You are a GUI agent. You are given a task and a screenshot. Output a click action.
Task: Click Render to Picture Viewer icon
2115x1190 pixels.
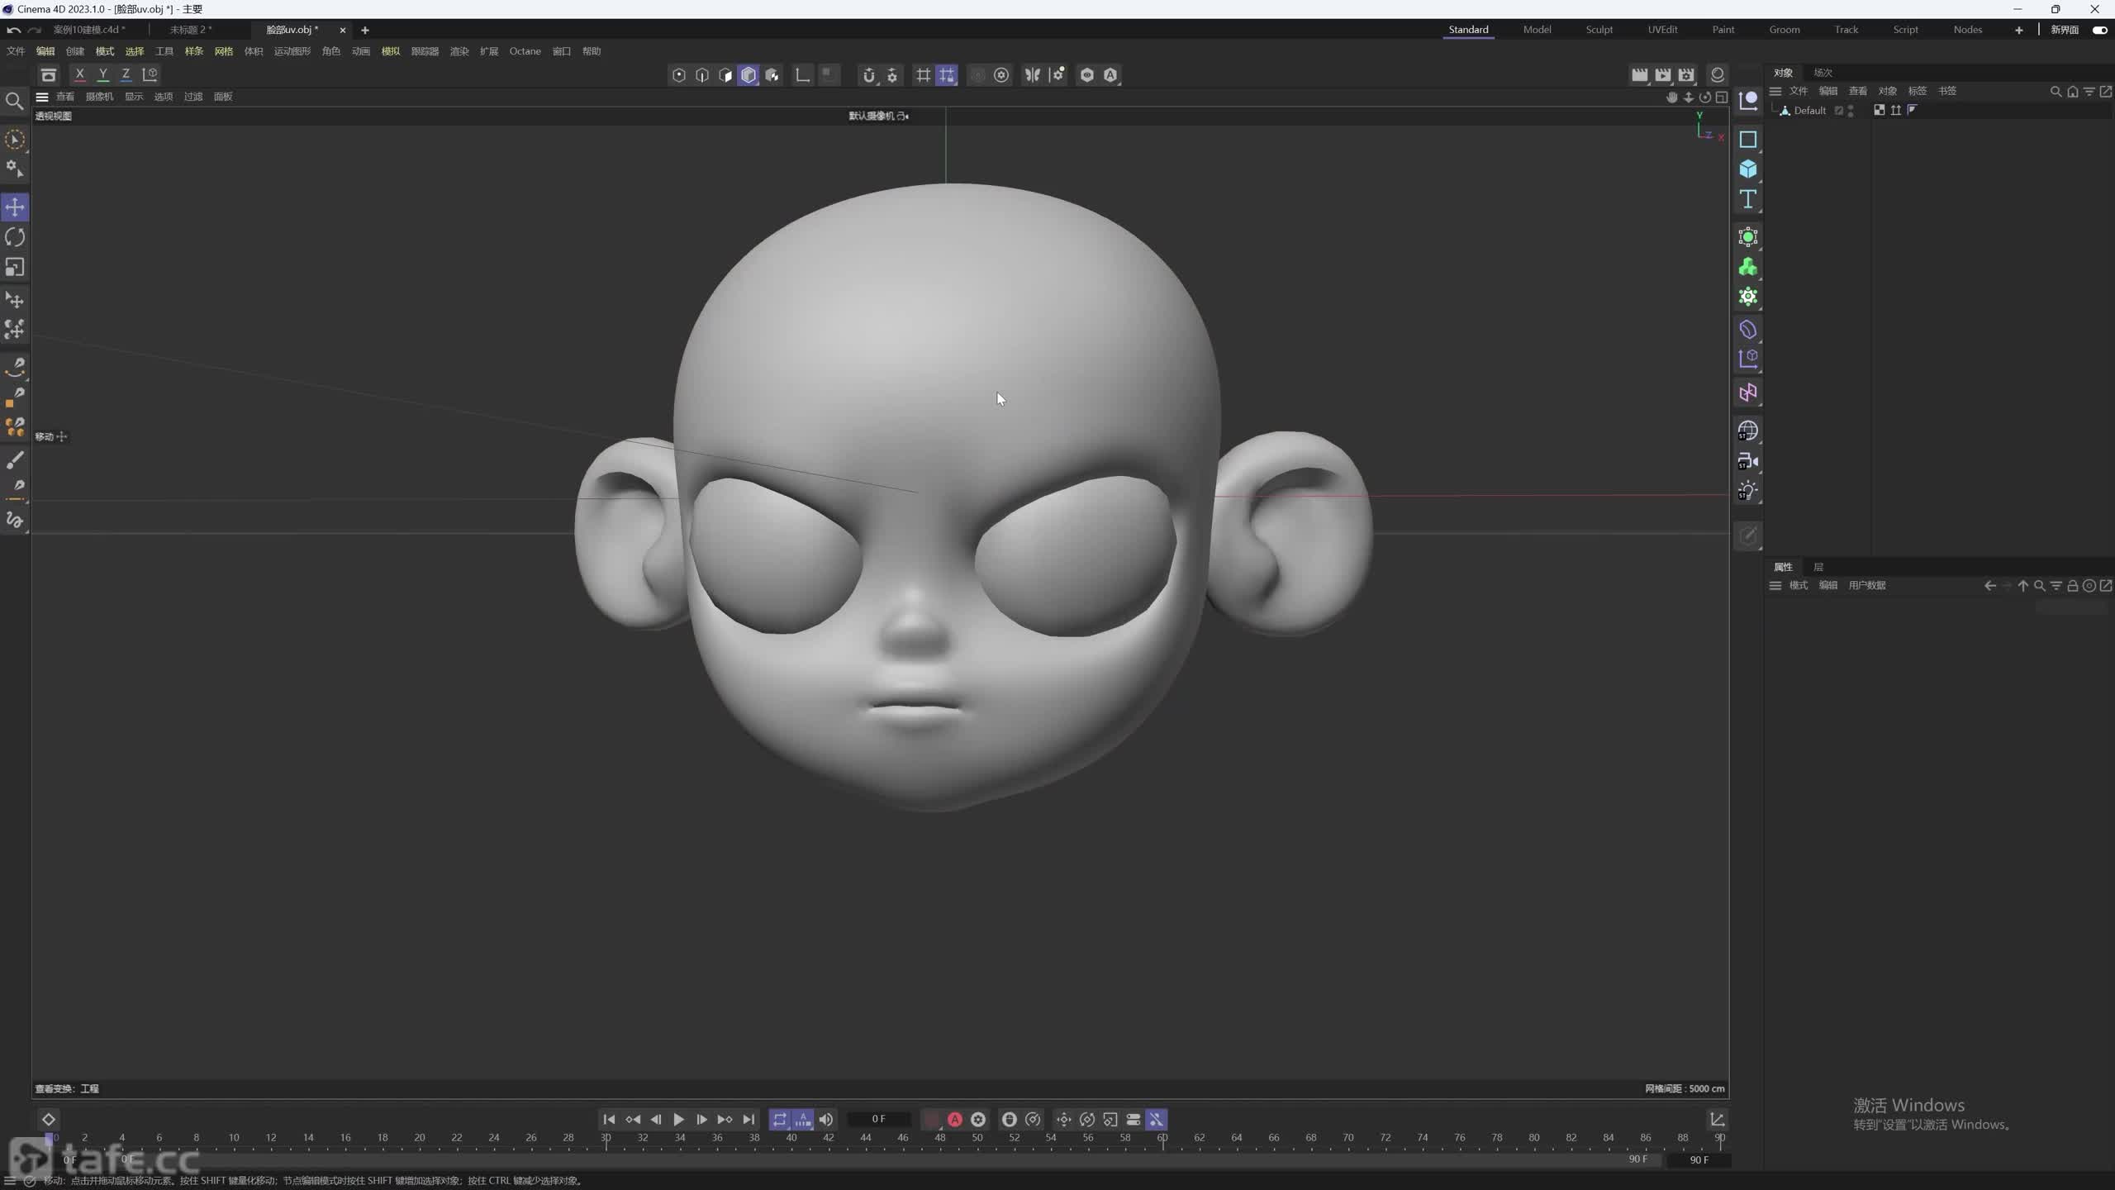1662,75
